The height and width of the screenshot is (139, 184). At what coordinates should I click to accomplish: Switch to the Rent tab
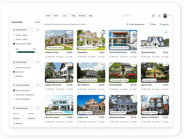tap(56, 16)
